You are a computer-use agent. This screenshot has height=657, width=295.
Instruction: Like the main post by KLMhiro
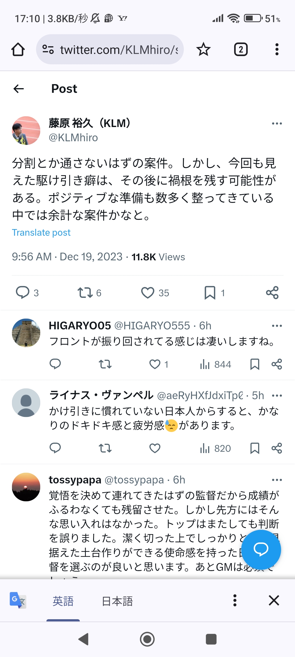[x=147, y=293]
